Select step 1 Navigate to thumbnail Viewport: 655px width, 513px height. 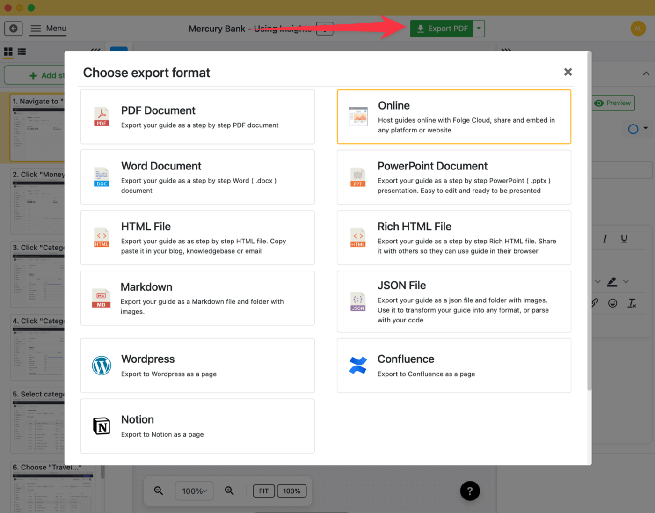pyautogui.click(x=37, y=128)
